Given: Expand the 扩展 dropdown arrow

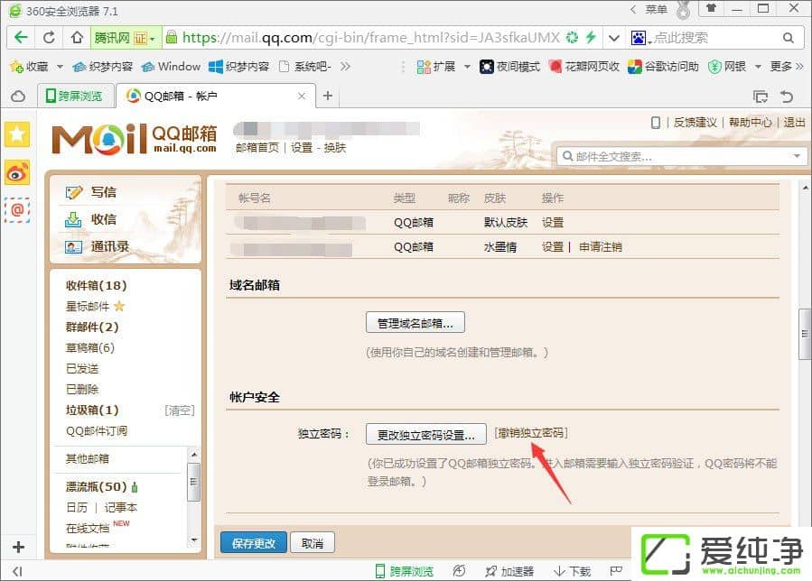Looking at the screenshot, I should tap(467, 67).
